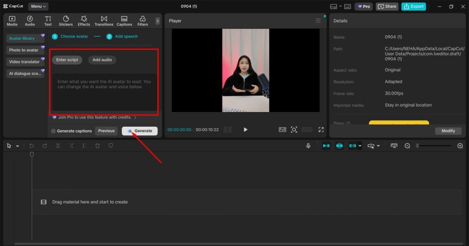The width and height of the screenshot is (469, 246).
Task: Enter fullscreen player with expand icon
Action: pyautogui.click(x=321, y=130)
